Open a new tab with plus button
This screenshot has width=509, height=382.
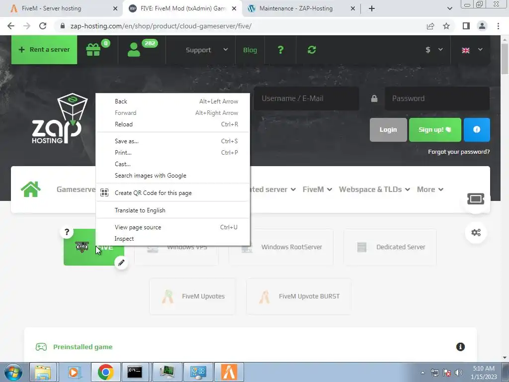[372, 8]
